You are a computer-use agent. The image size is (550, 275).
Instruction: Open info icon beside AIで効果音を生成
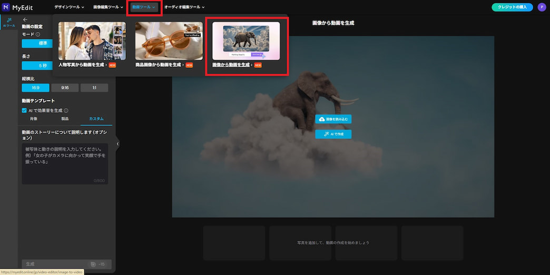point(66,110)
